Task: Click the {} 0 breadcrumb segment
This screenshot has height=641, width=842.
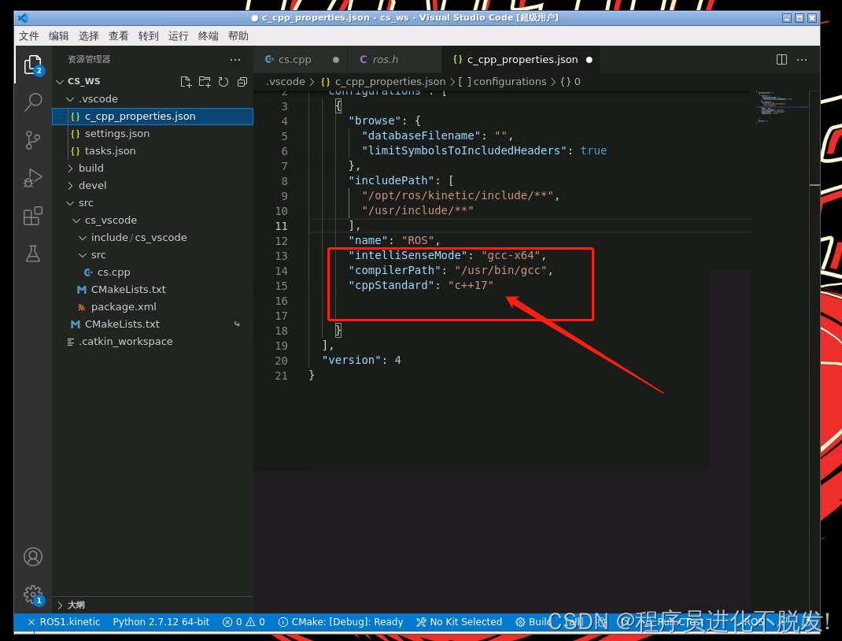Action: tap(571, 82)
